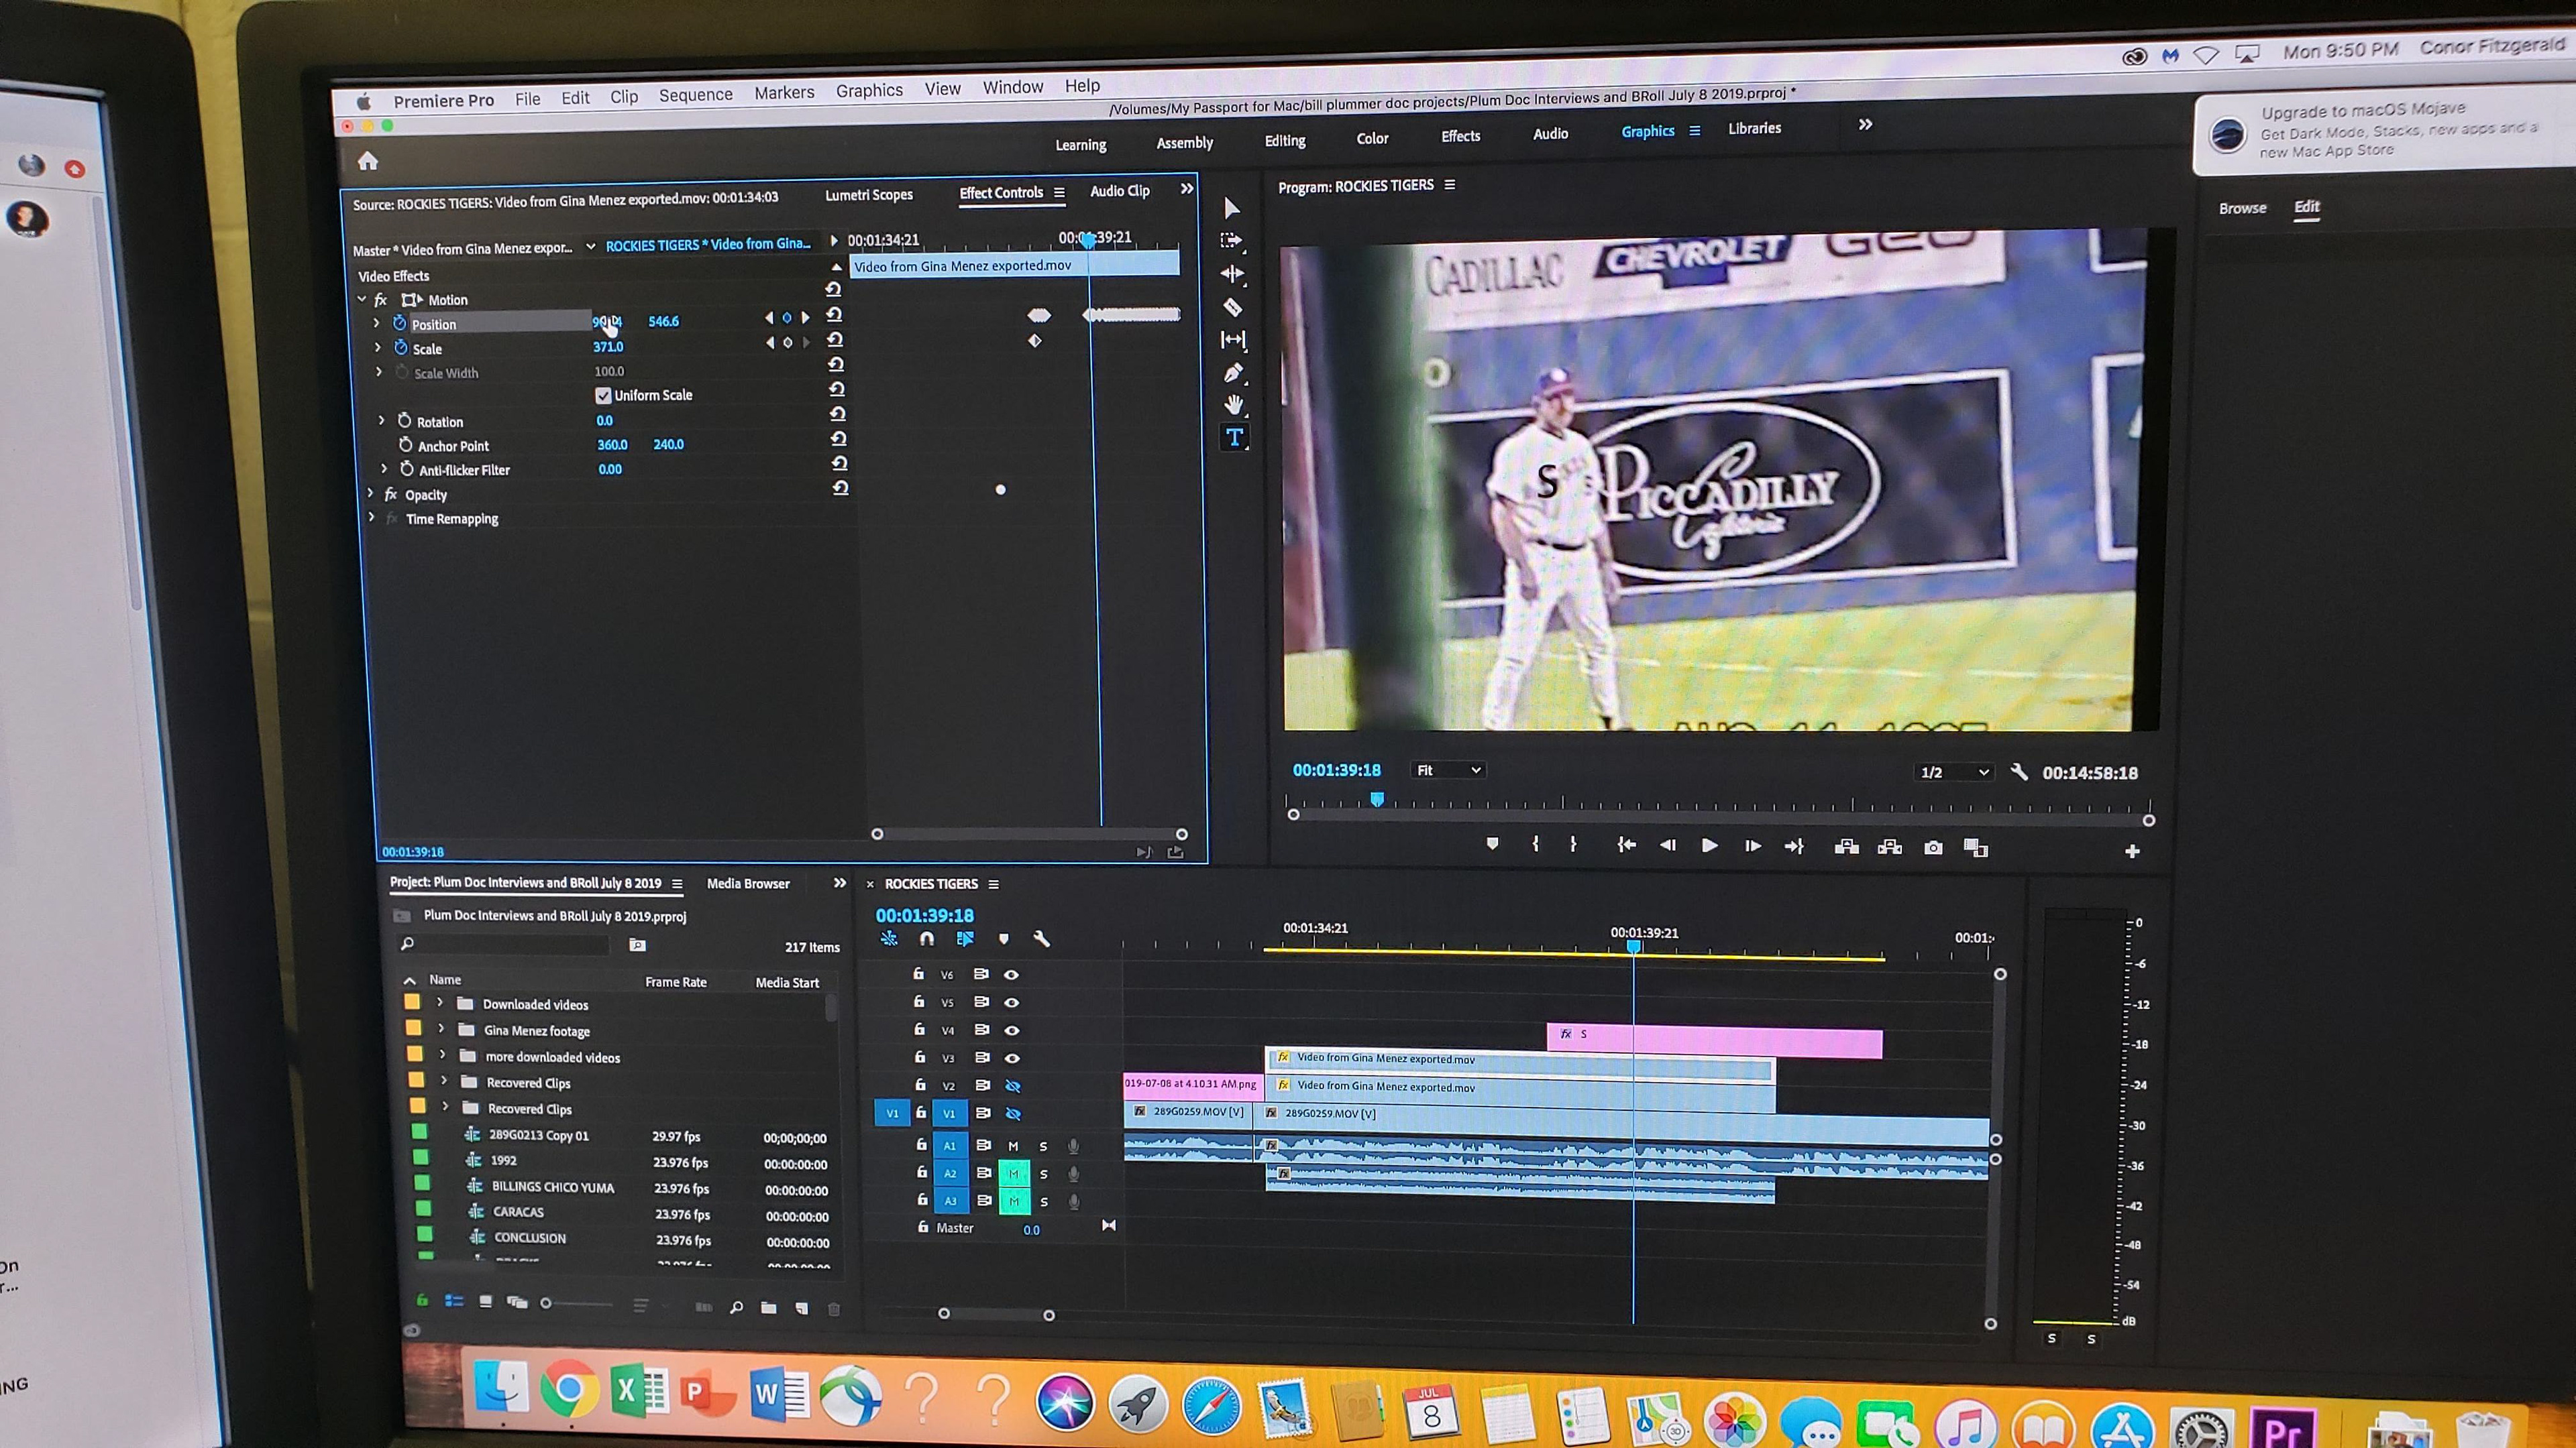Toggle the Position stopwatch animation icon
Viewport: 2576px width, 1448px height.
[x=399, y=322]
